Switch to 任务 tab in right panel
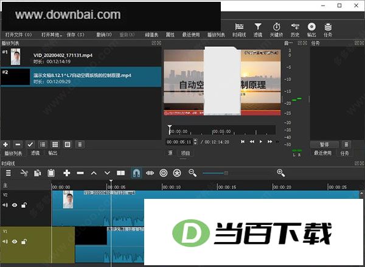The height and width of the screenshot is (267, 365). [x=344, y=153]
